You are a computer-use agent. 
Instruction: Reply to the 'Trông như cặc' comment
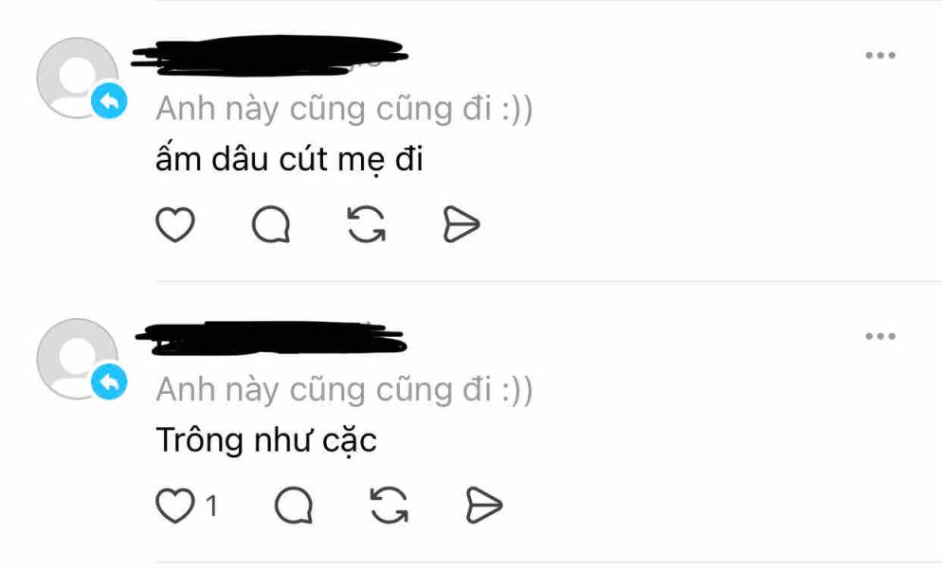click(294, 505)
